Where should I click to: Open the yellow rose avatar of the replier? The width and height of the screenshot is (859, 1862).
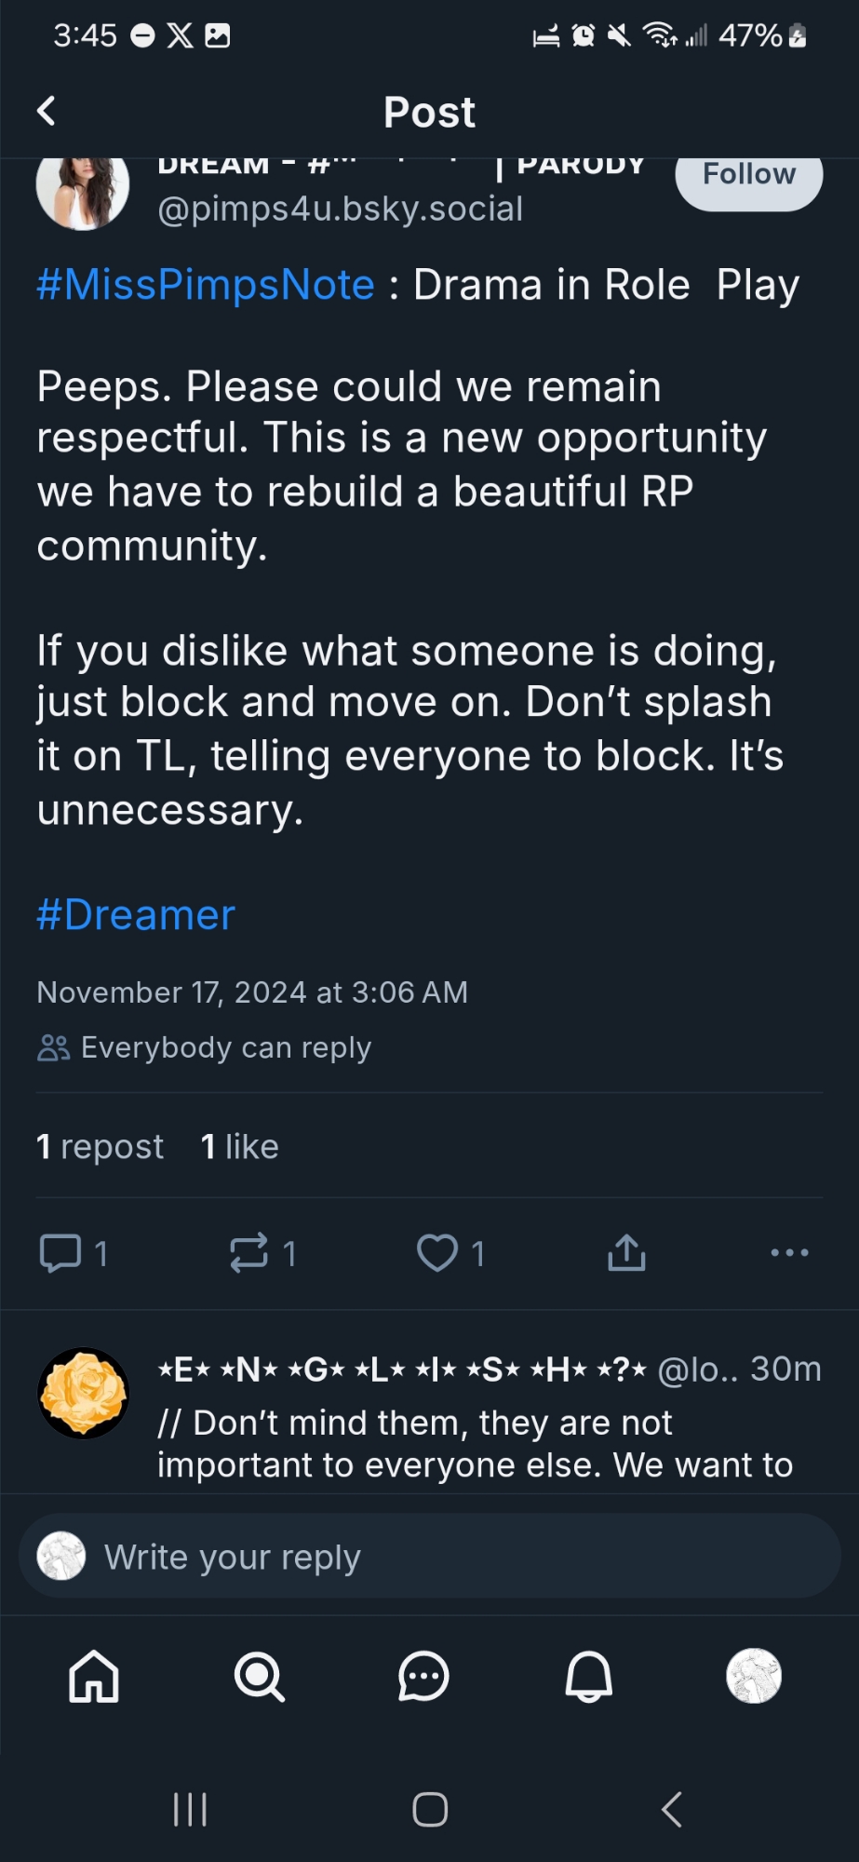84,1393
